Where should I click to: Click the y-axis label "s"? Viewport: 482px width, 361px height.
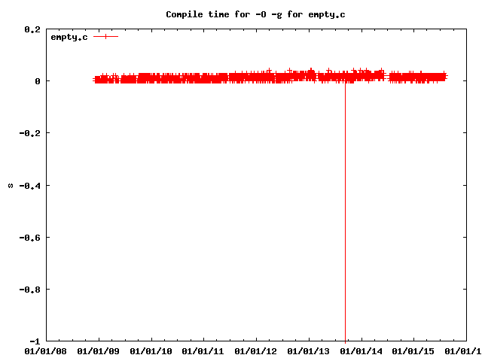(x=11, y=185)
